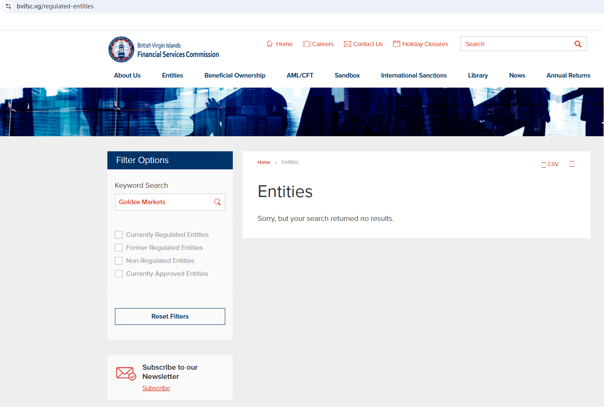Download results via CSV link
Image resolution: width=604 pixels, height=407 pixels.
pos(550,164)
